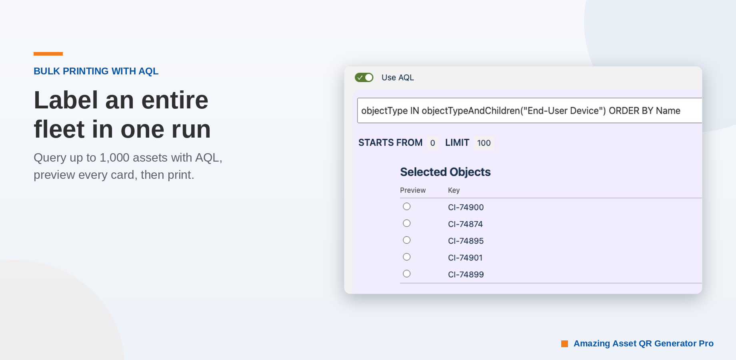Select preview radio for CI-74895
This screenshot has height=360, width=736.
[x=407, y=240]
